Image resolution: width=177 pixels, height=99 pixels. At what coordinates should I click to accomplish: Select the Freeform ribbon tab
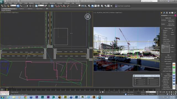point(22,9)
